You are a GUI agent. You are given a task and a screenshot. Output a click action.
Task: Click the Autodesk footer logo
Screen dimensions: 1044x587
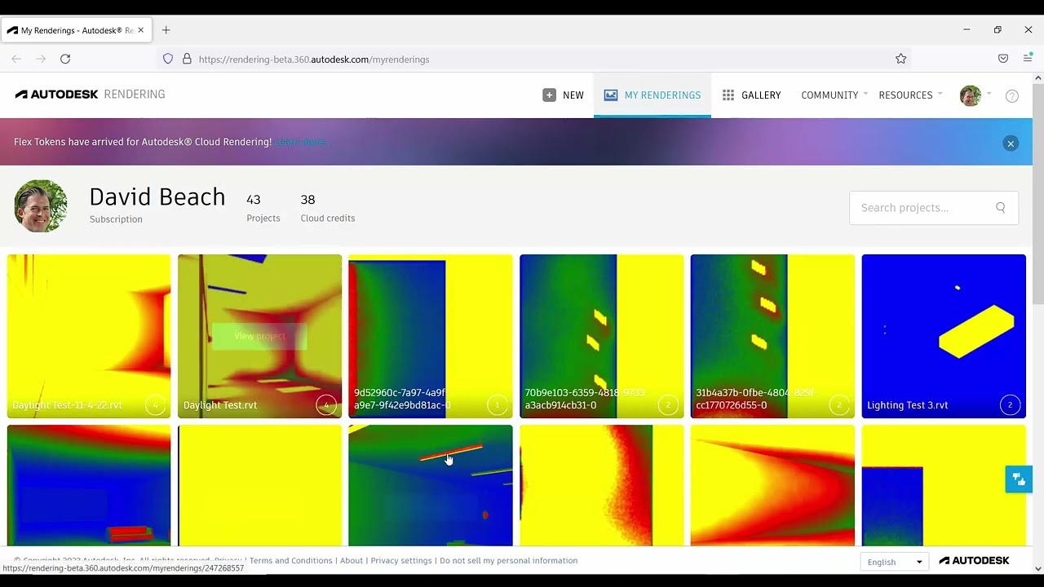pyautogui.click(x=974, y=561)
